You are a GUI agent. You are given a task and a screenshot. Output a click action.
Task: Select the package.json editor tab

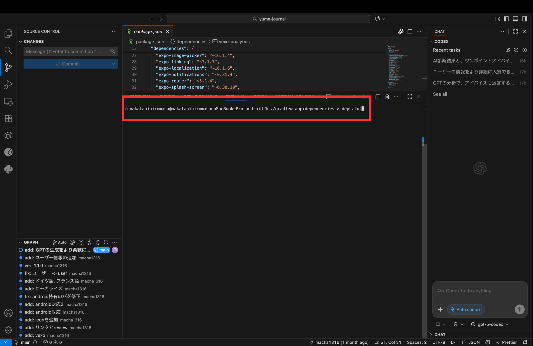click(148, 31)
